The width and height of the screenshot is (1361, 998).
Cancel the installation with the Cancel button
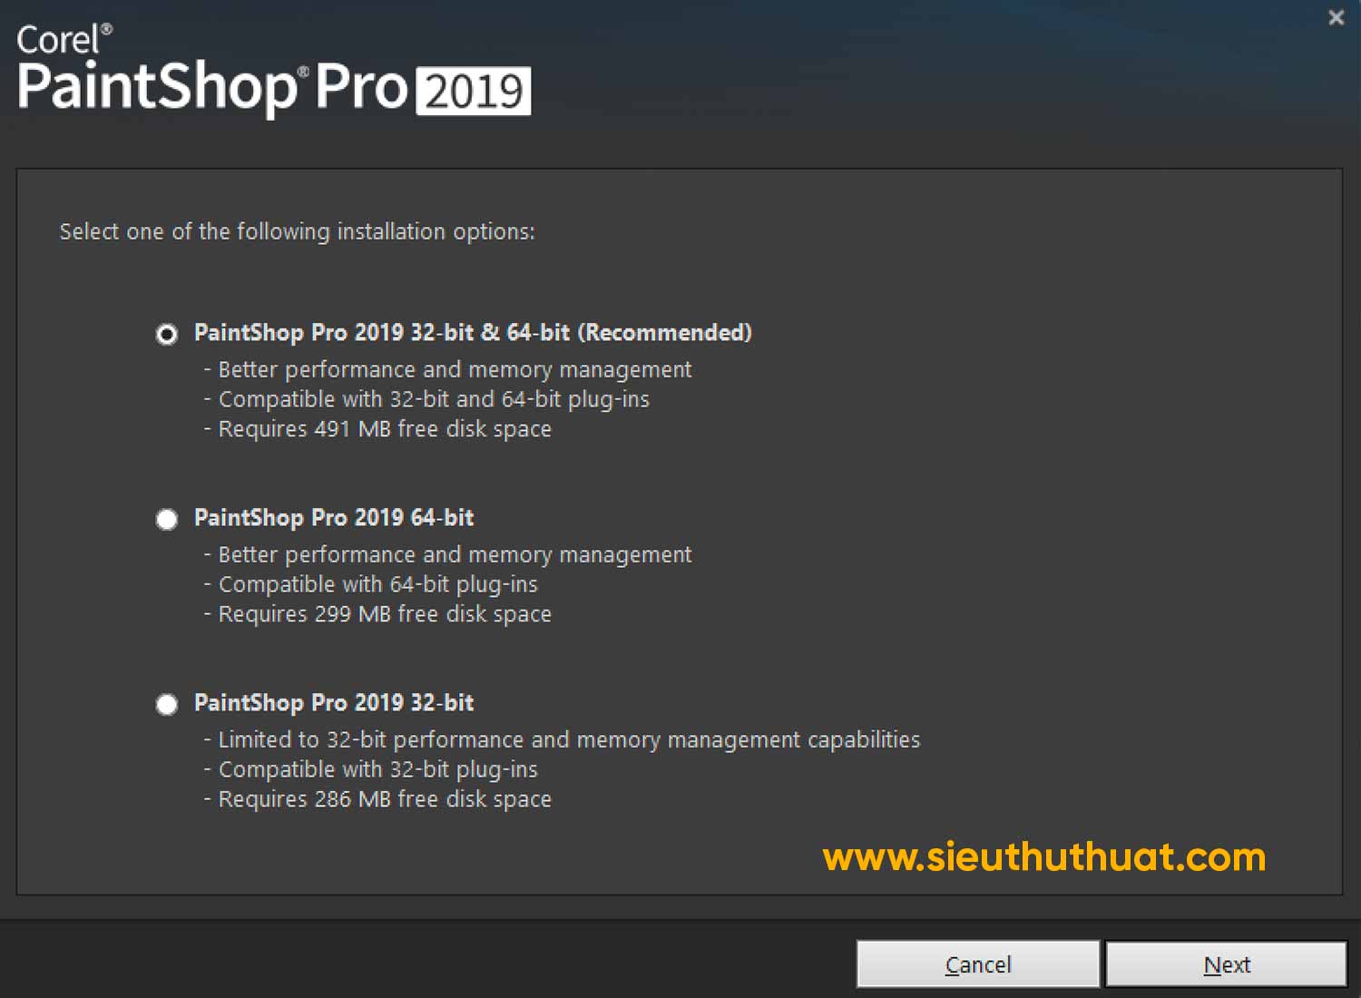coord(978,964)
